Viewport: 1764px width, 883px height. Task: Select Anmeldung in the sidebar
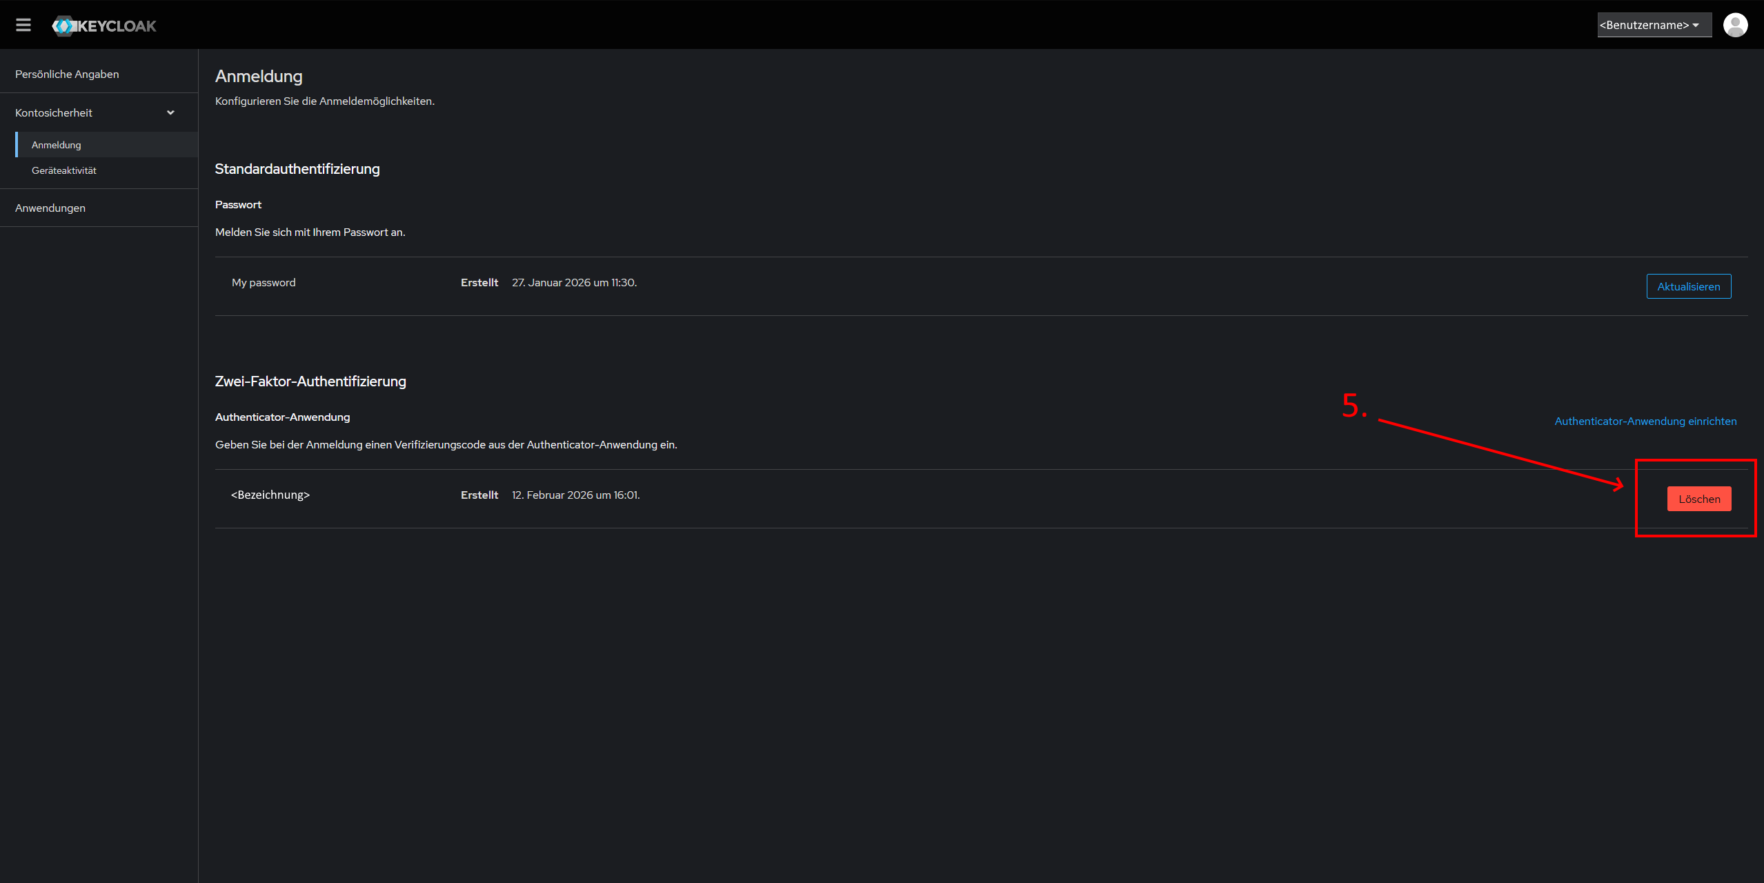[x=57, y=145]
